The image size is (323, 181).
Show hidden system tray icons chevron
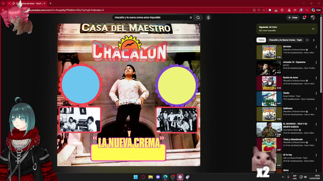coord(283,177)
